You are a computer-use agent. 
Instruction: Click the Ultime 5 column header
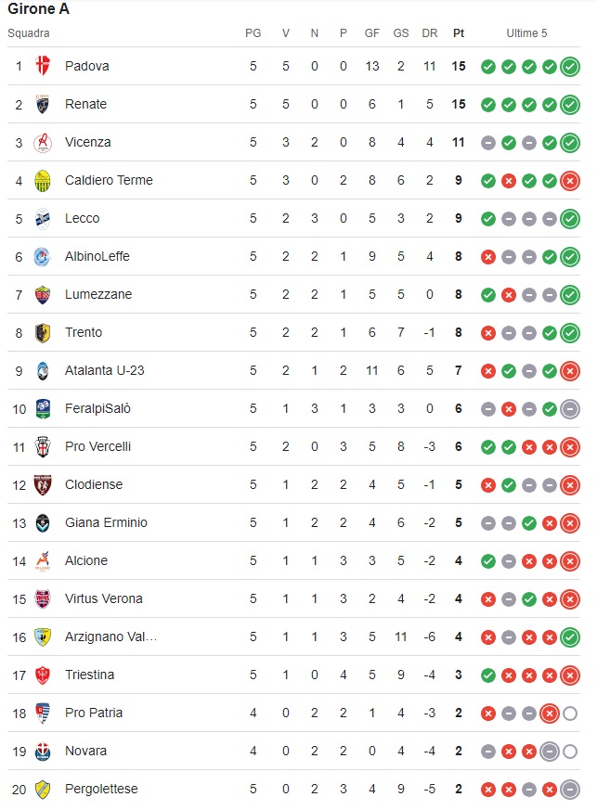click(526, 33)
